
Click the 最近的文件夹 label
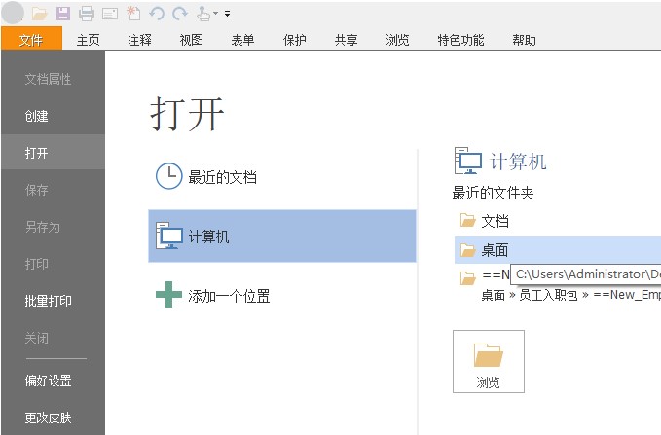[x=493, y=193]
